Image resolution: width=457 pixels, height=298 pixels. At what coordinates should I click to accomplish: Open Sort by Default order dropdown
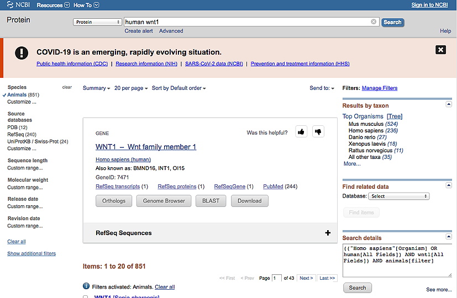[178, 88]
